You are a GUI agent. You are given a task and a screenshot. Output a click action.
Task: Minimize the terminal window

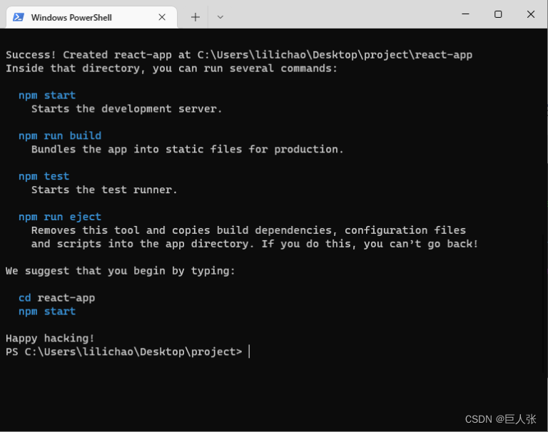click(x=465, y=14)
